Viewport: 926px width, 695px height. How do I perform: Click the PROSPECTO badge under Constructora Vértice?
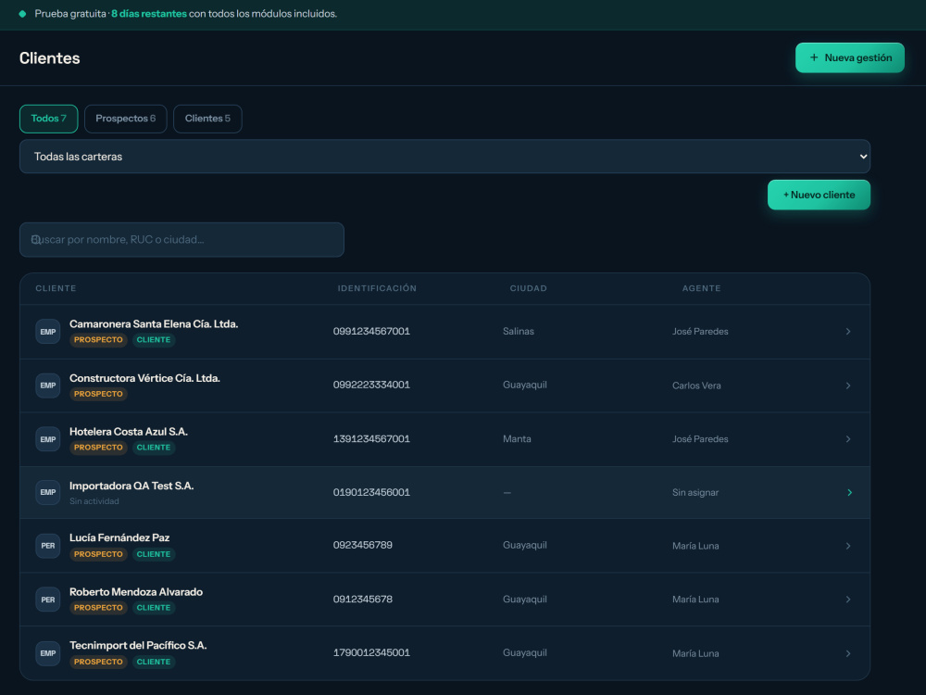[98, 394]
